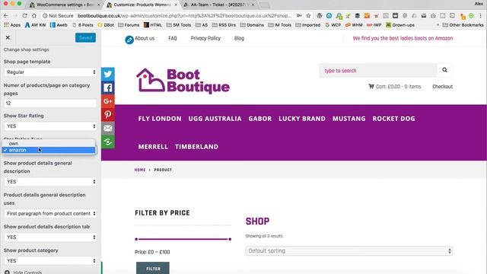Open the Apps bookmarks shortcut

tap(12, 25)
